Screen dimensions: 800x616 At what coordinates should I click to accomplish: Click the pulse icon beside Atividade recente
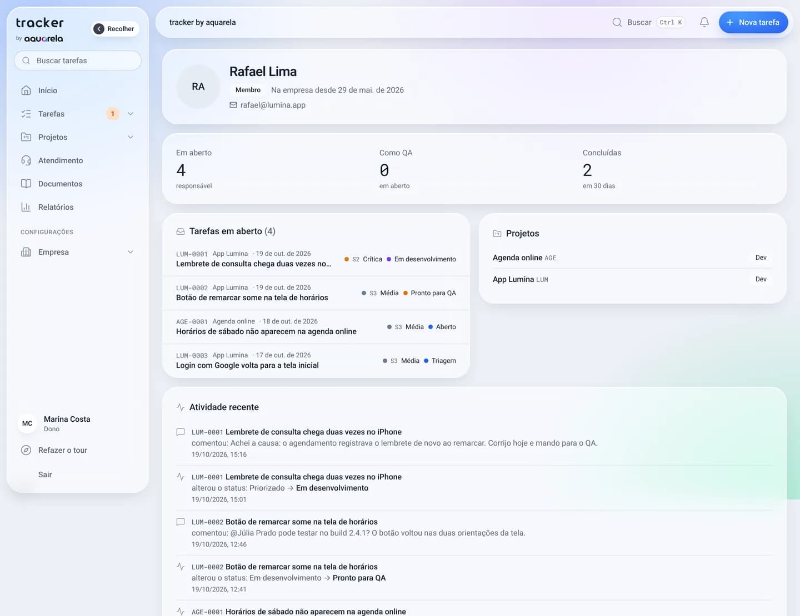point(181,407)
